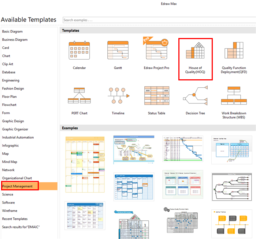Screen dimensions: 256x239
Task: Open Recent Templates list
Action: pyautogui.click(x=15, y=219)
